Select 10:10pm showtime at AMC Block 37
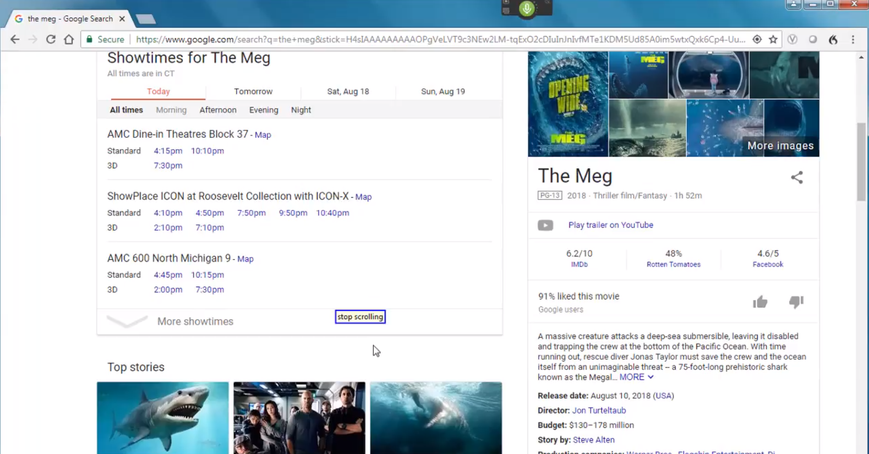This screenshot has height=454, width=869. (x=207, y=151)
